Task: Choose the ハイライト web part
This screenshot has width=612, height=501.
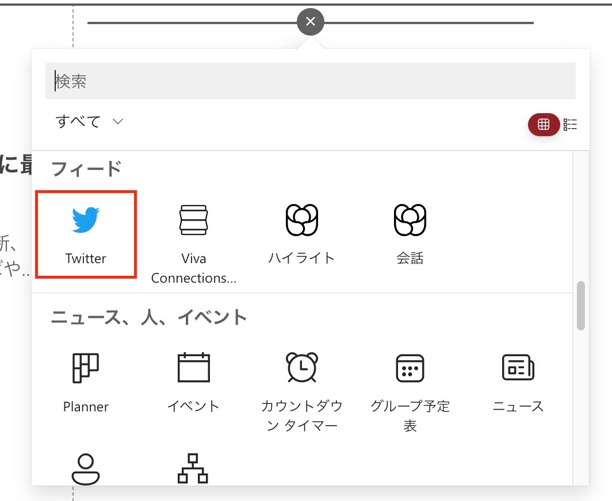Action: click(x=302, y=234)
